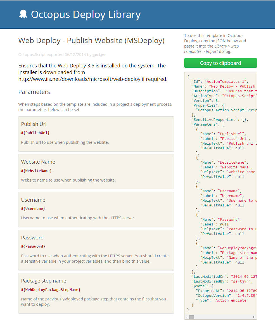Select the Website Name parameter card
This screenshot has width=275, height=320.
(x=96, y=172)
